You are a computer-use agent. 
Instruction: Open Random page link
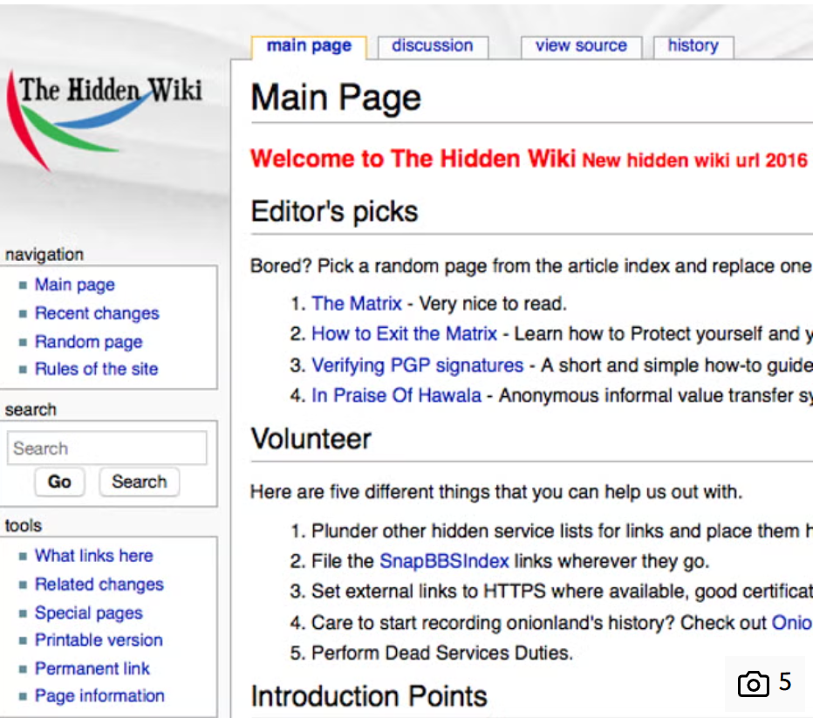point(89,341)
